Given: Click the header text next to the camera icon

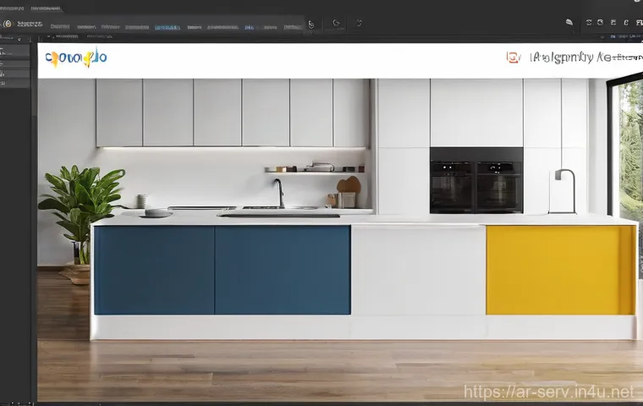Looking at the screenshot, I should [x=584, y=58].
